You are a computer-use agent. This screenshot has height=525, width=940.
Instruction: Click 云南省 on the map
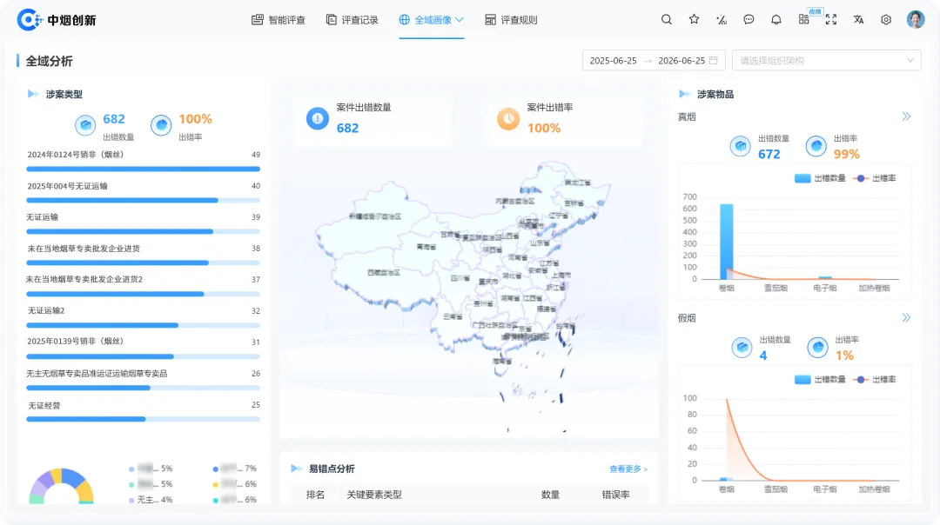pos(453,316)
